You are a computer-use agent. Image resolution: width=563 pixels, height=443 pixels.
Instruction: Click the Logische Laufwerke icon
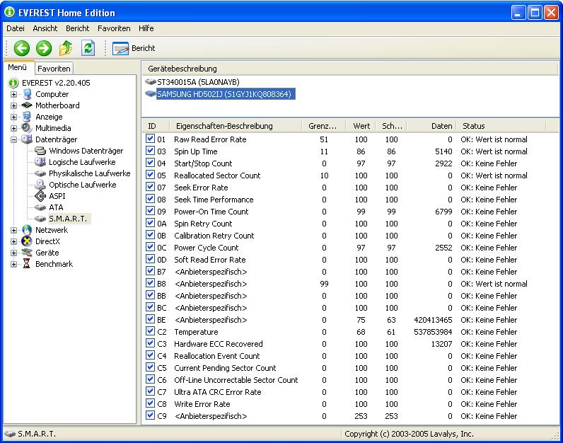click(x=40, y=161)
